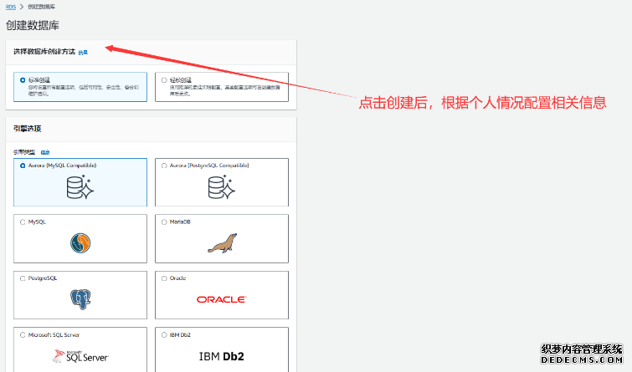This screenshot has height=372, width=632.
Task: Click the MySQL dolphin logo
Action: click(80, 244)
